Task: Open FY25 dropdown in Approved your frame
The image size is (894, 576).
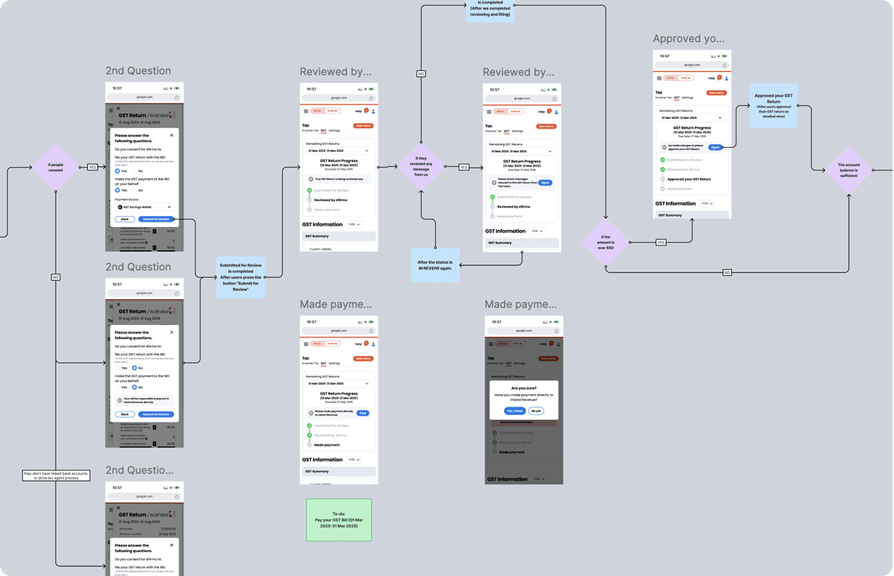Action: pyautogui.click(x=707, y=204)
